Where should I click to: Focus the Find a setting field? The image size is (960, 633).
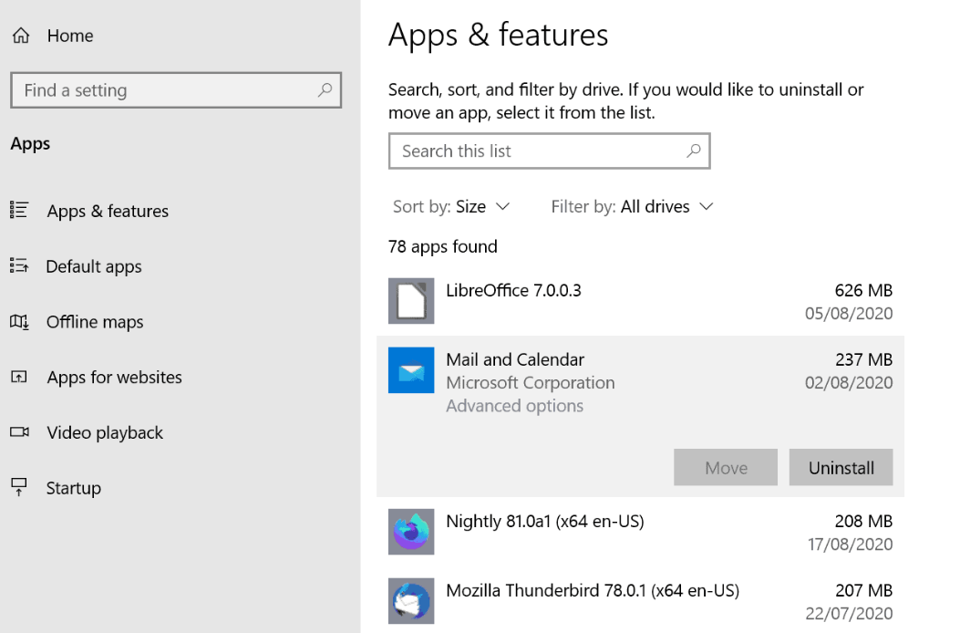pyautogui.click(x=164, y=90)
